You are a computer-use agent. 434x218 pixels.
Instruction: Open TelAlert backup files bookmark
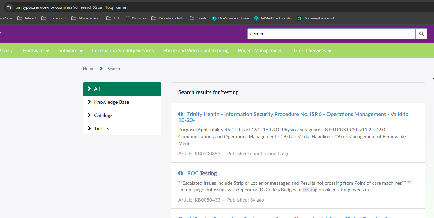click(x=273, y=18)
